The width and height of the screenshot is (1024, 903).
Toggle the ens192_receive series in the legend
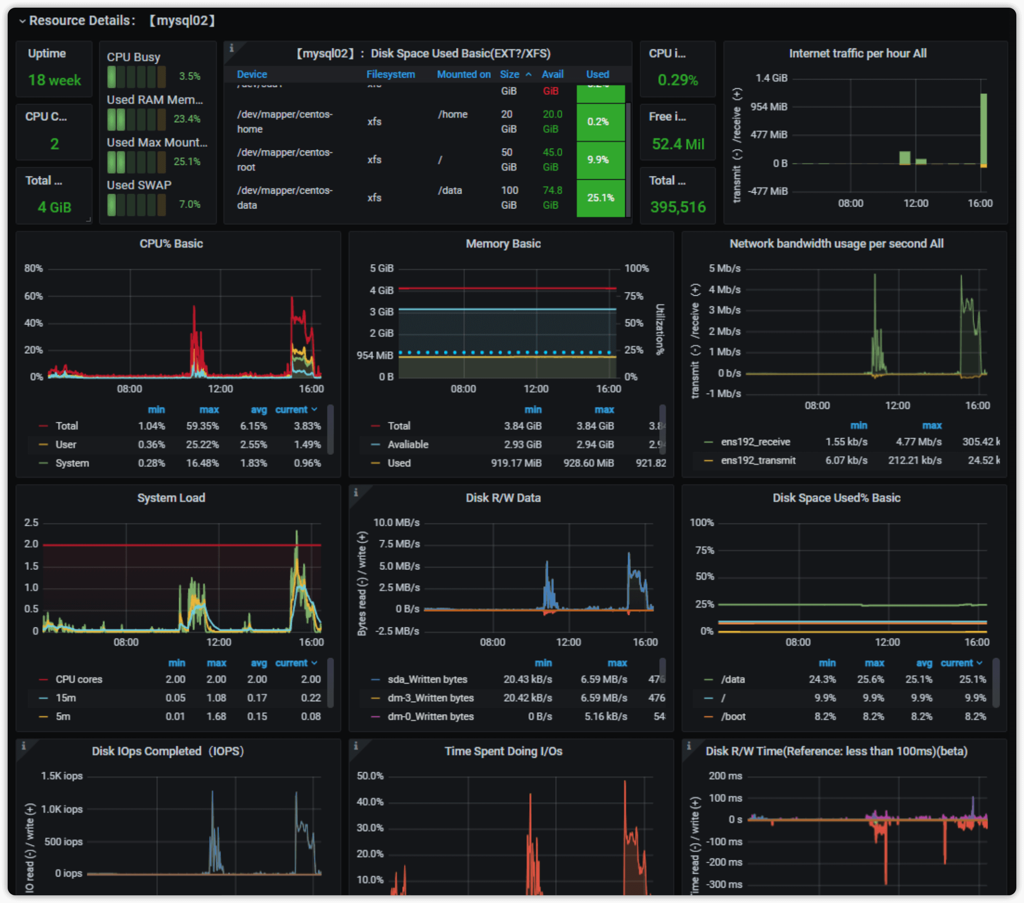[756, 442]
